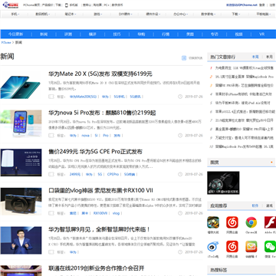Open the iTools blue eye icon
The image size is (276, 276).
tap(213, 247)
